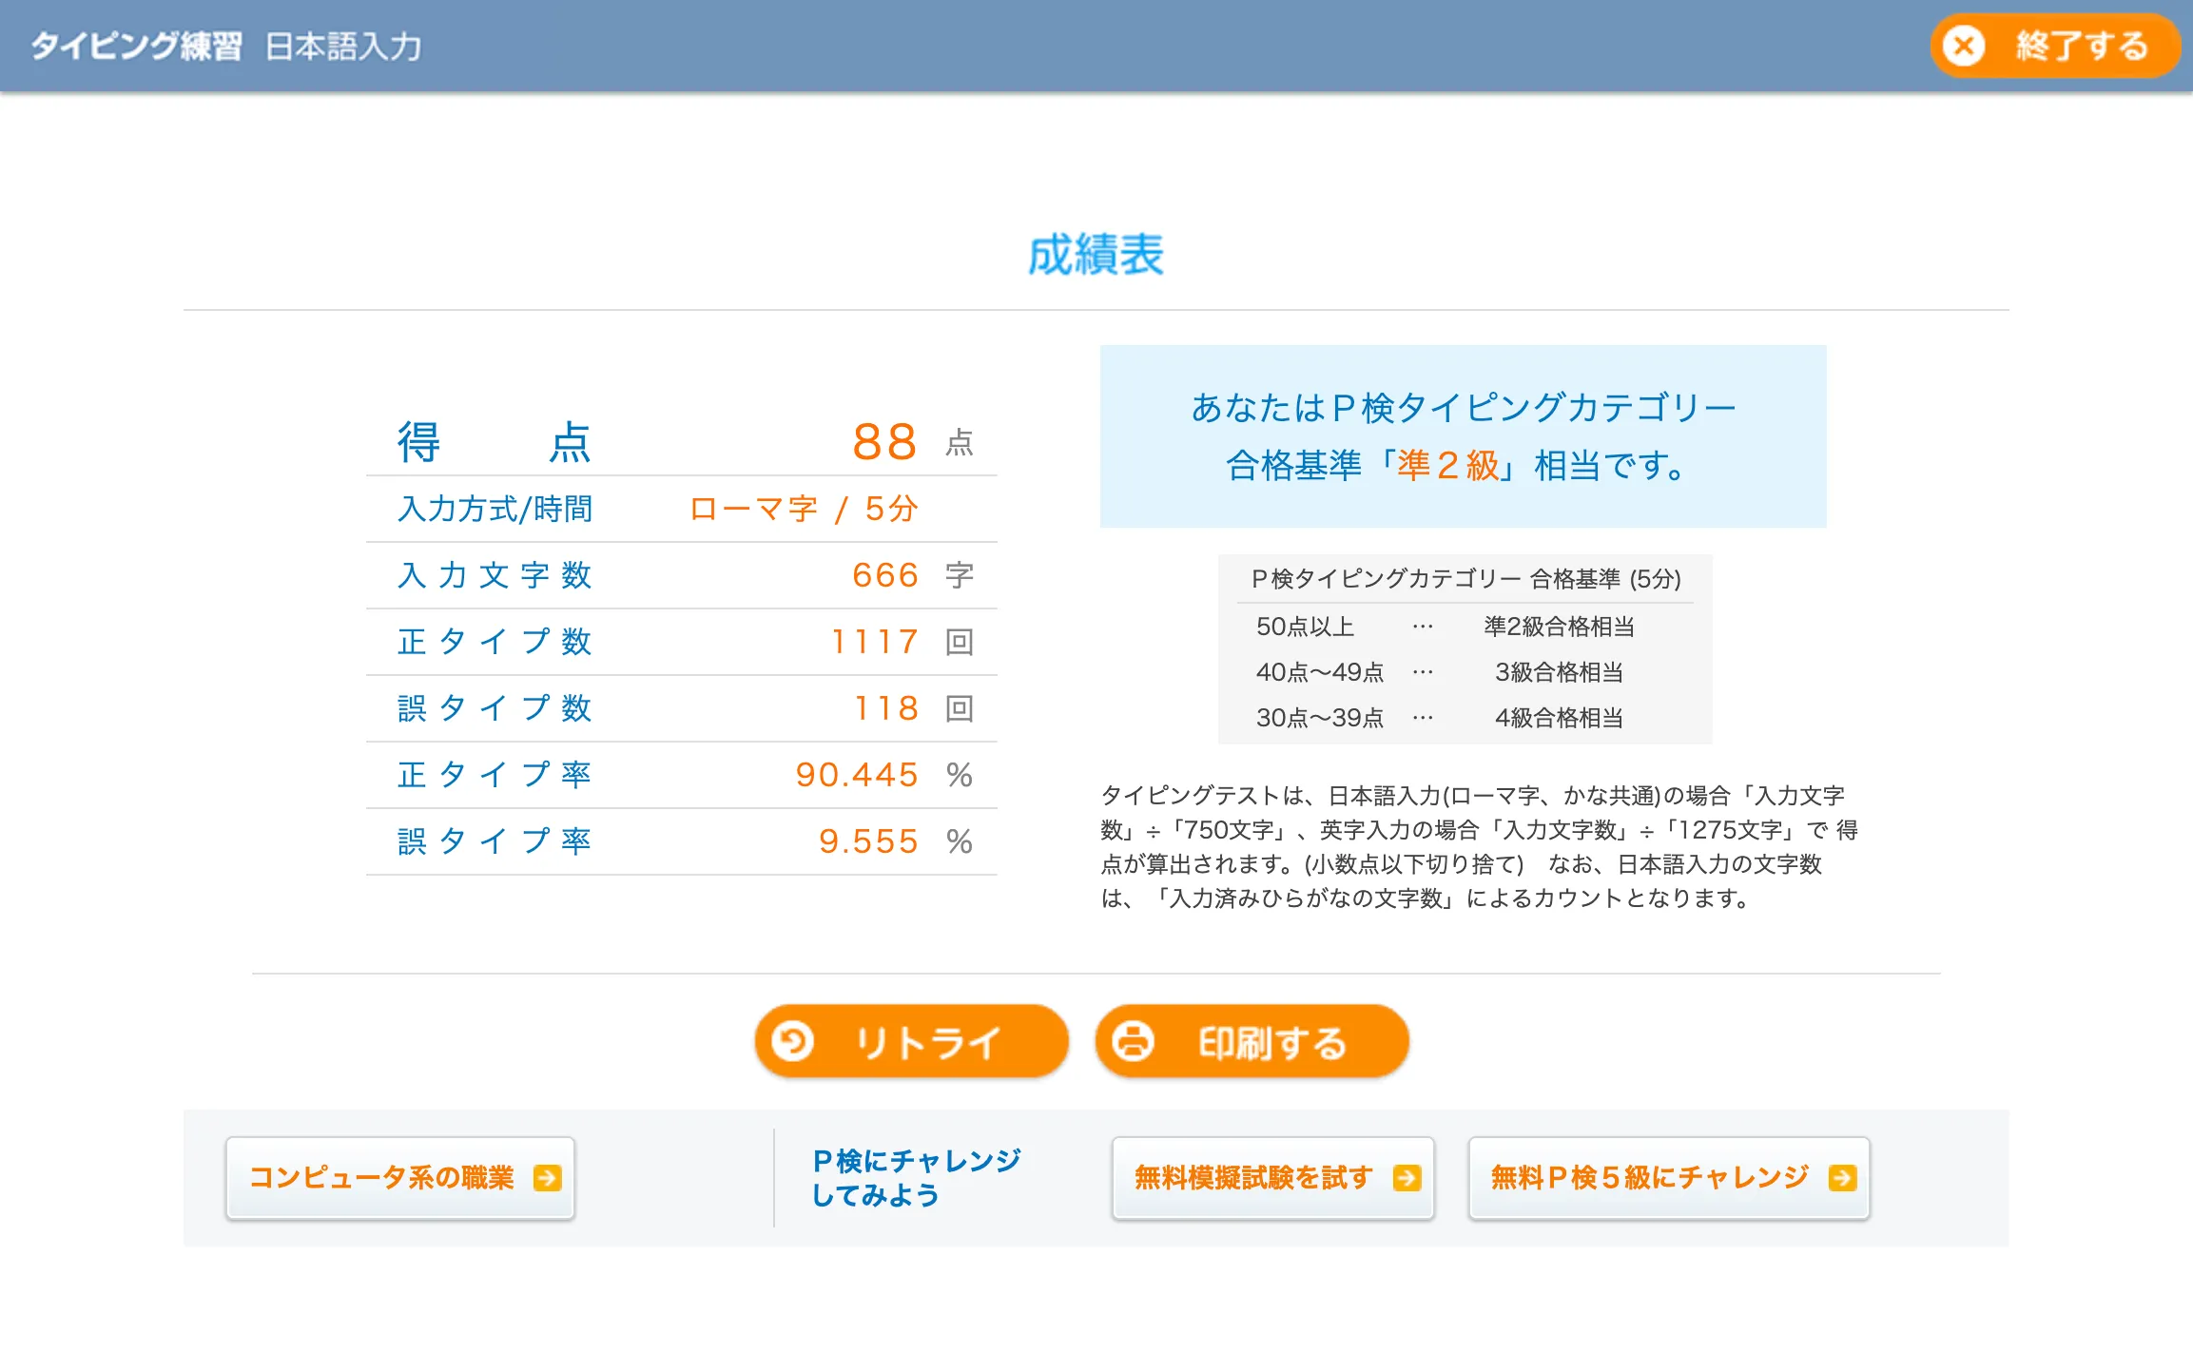This screenshot has height=1352, width=2193.
Task: Click the 666 input character count
Action: point(885,575)
